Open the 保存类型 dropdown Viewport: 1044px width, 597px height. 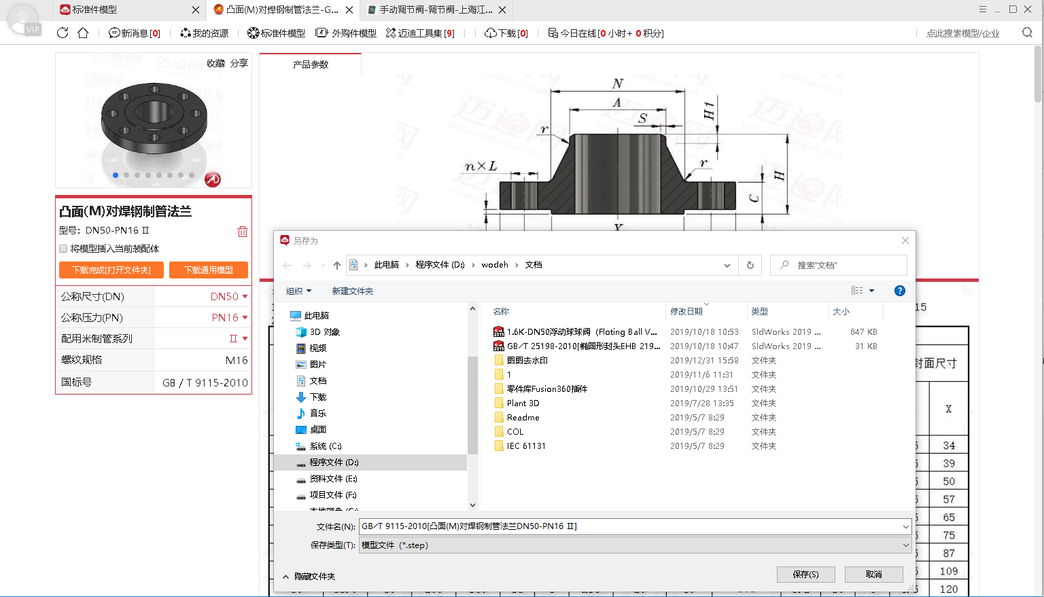[x=635, y=545]
